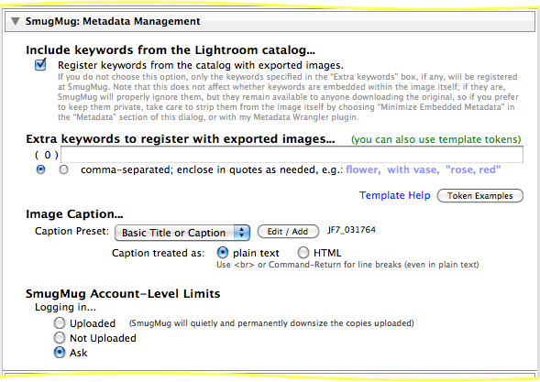
Task: Select the Ask option
Action: coord(60,353)
